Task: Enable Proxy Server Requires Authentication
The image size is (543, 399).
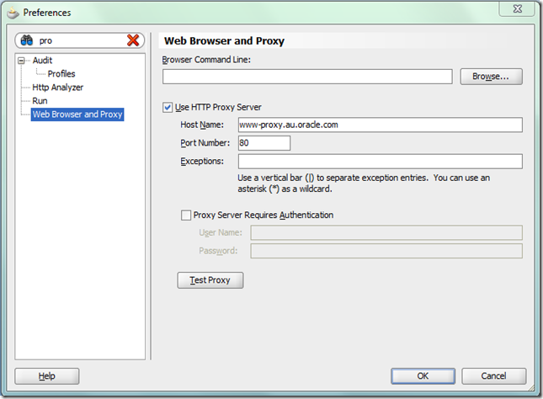Action: [186, 215]
